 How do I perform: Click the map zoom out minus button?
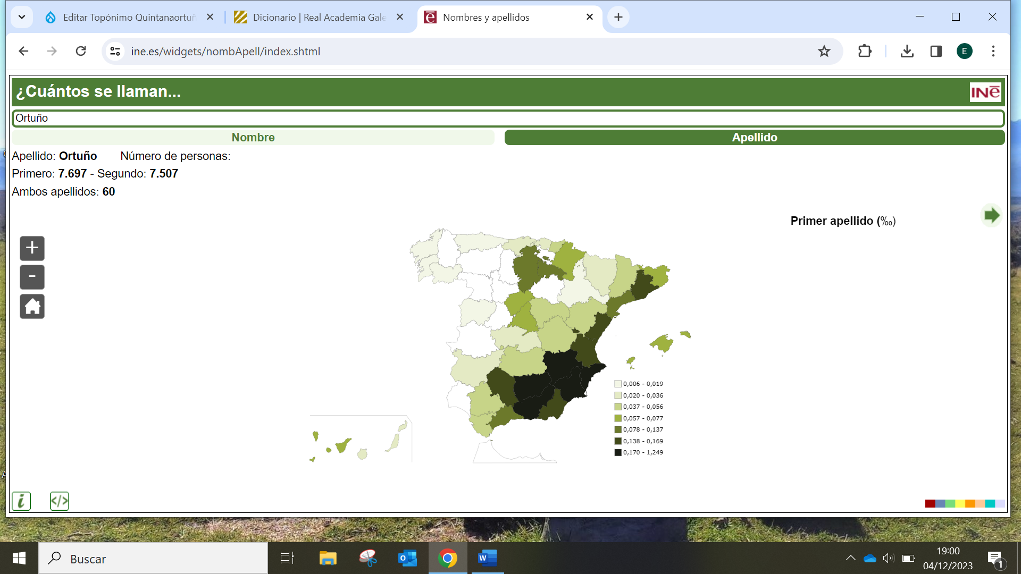tap(32, 277)
